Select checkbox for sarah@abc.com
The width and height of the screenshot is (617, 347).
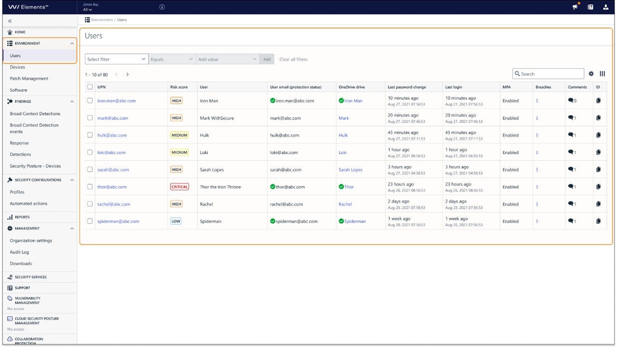tap(90, 170)
